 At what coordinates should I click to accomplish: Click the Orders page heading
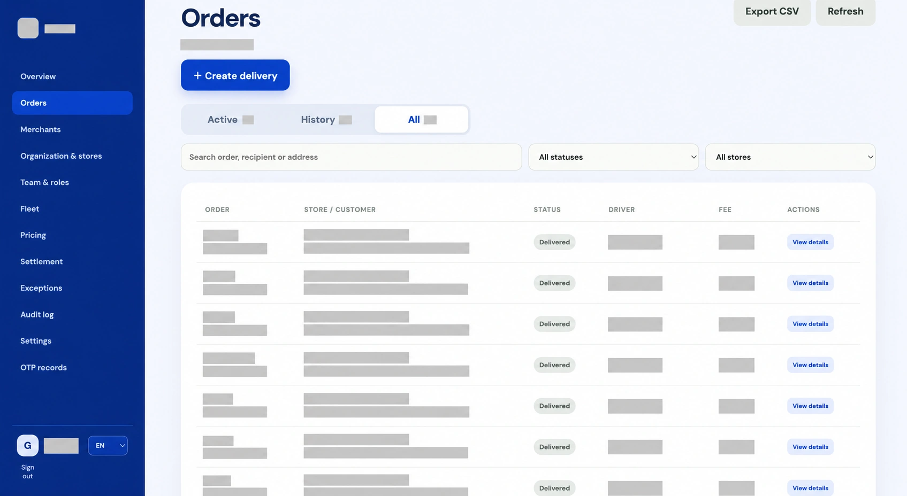[x=221, y=18]
